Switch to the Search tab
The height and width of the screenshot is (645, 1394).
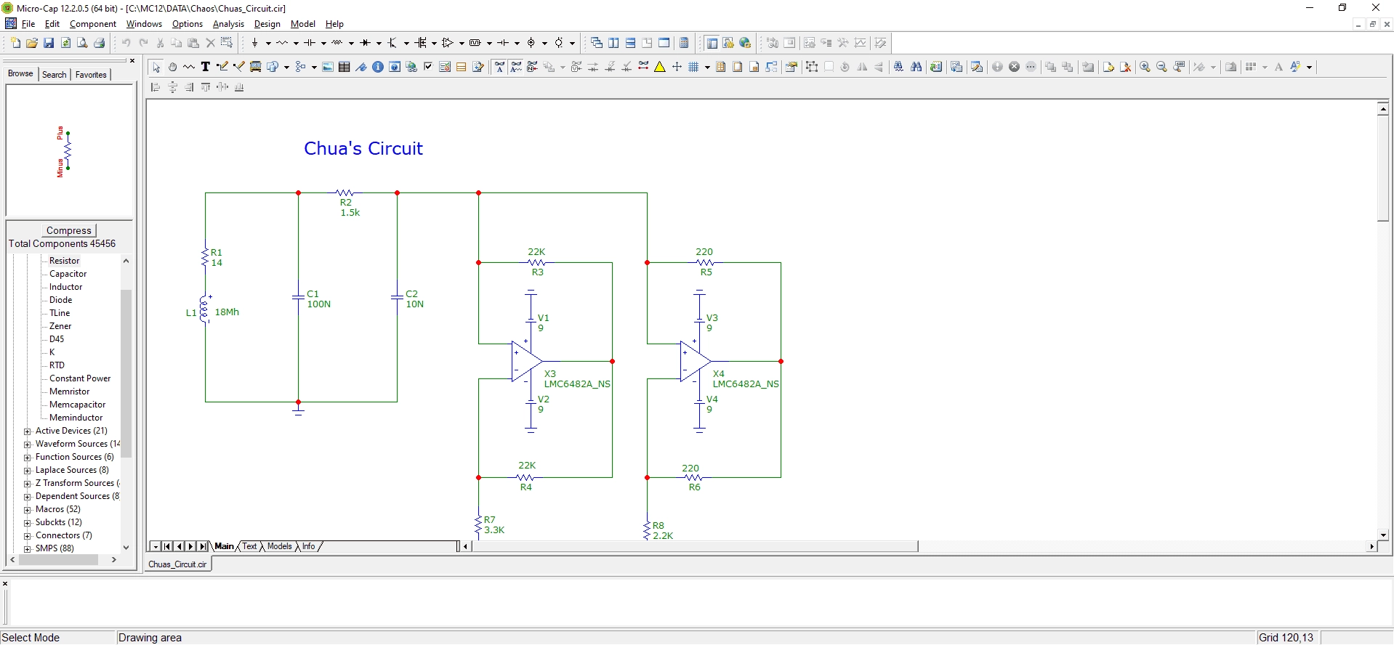click(x=55, y=74)
